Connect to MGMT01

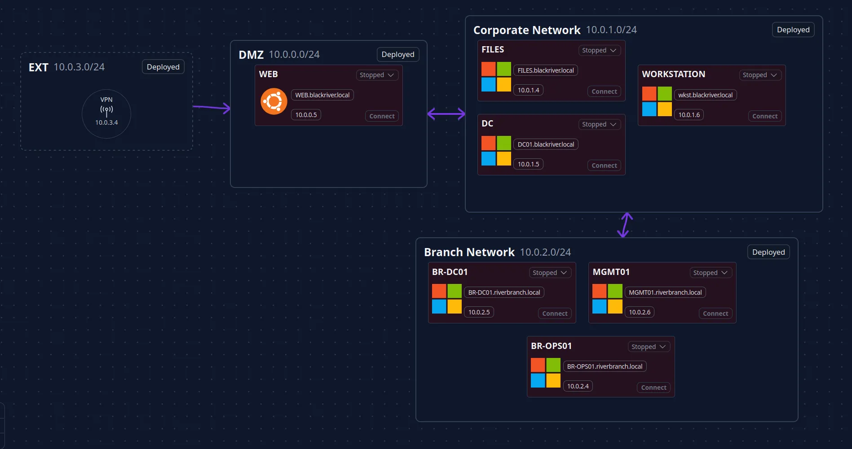point(715,314)
